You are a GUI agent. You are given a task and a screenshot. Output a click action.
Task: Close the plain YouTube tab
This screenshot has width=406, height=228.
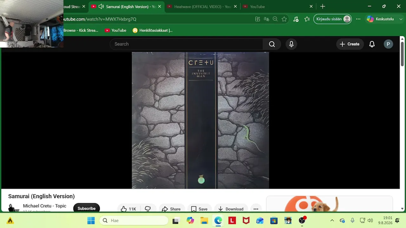pos(311,6)
